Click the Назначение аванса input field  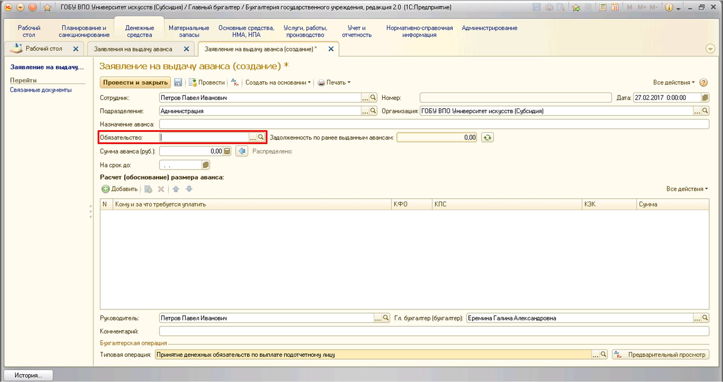pyautogui.click(x=434, y=124)
